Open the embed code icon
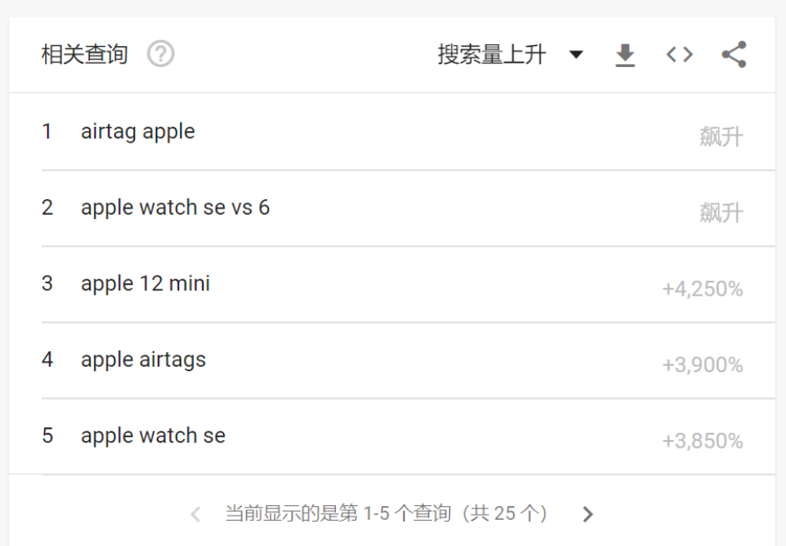 [679, 55]
